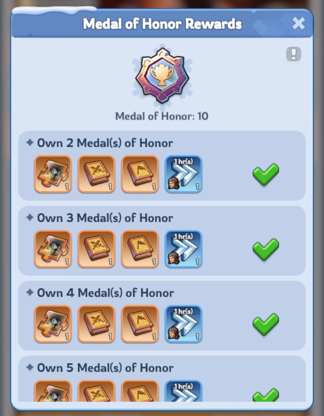
Task: Select puzzle piece reward in Own 2 Medals row
Action: point(53,174)
